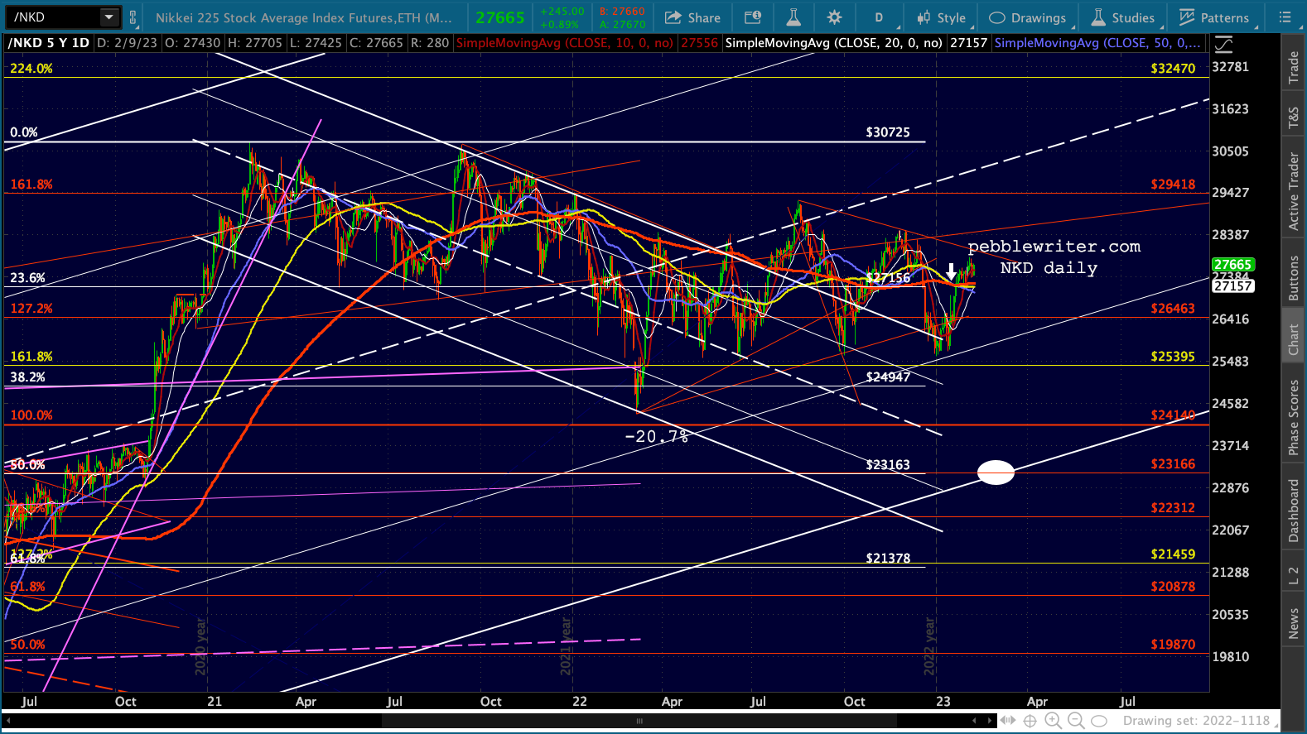Click the zoom out magnifier icon

point(1075,721)
